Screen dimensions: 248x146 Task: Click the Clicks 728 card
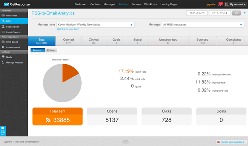click(x=167, y=116)
